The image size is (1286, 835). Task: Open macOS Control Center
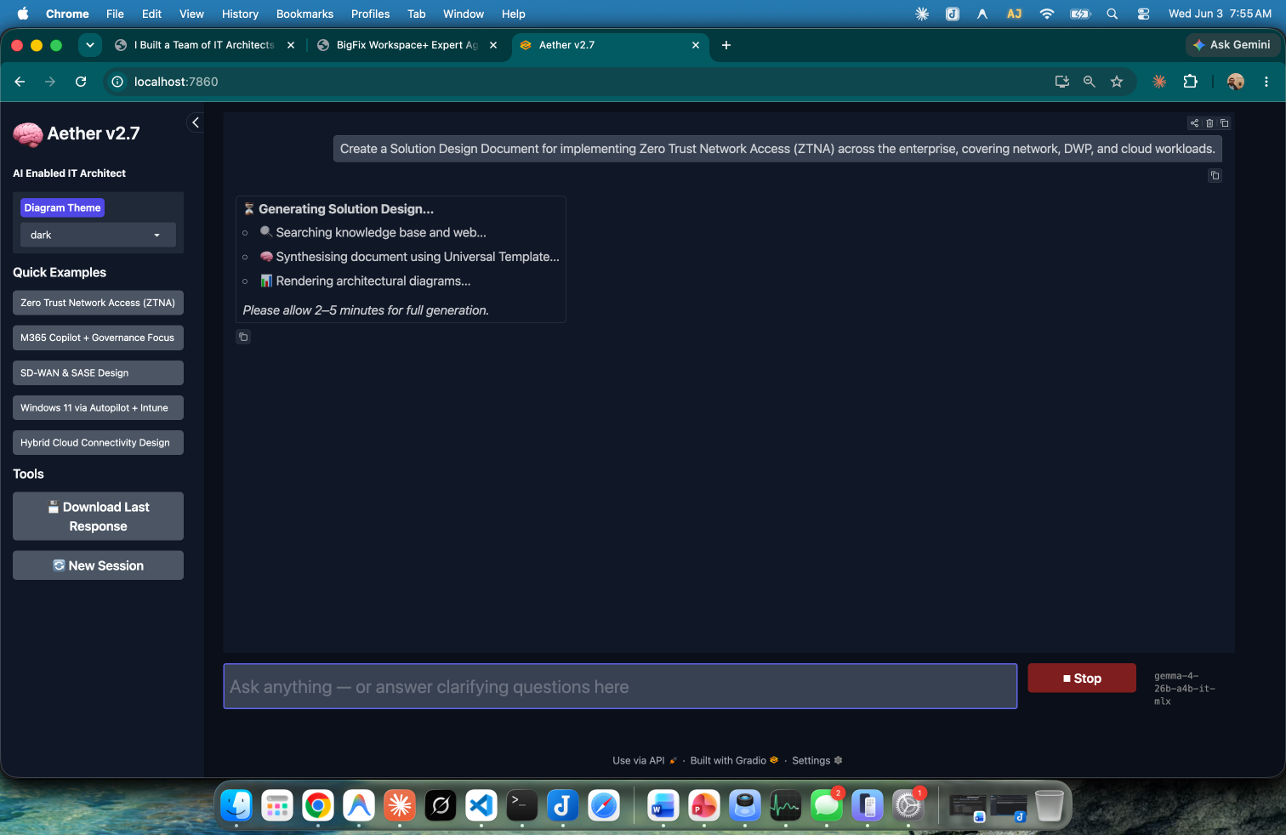click(x=1143, y=14)
